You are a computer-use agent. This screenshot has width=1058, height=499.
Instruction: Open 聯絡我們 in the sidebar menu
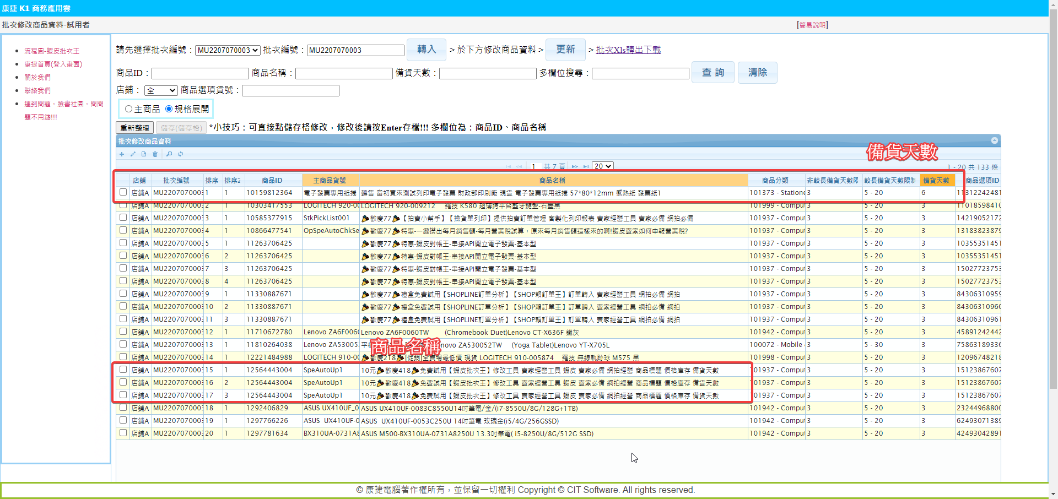37,90
